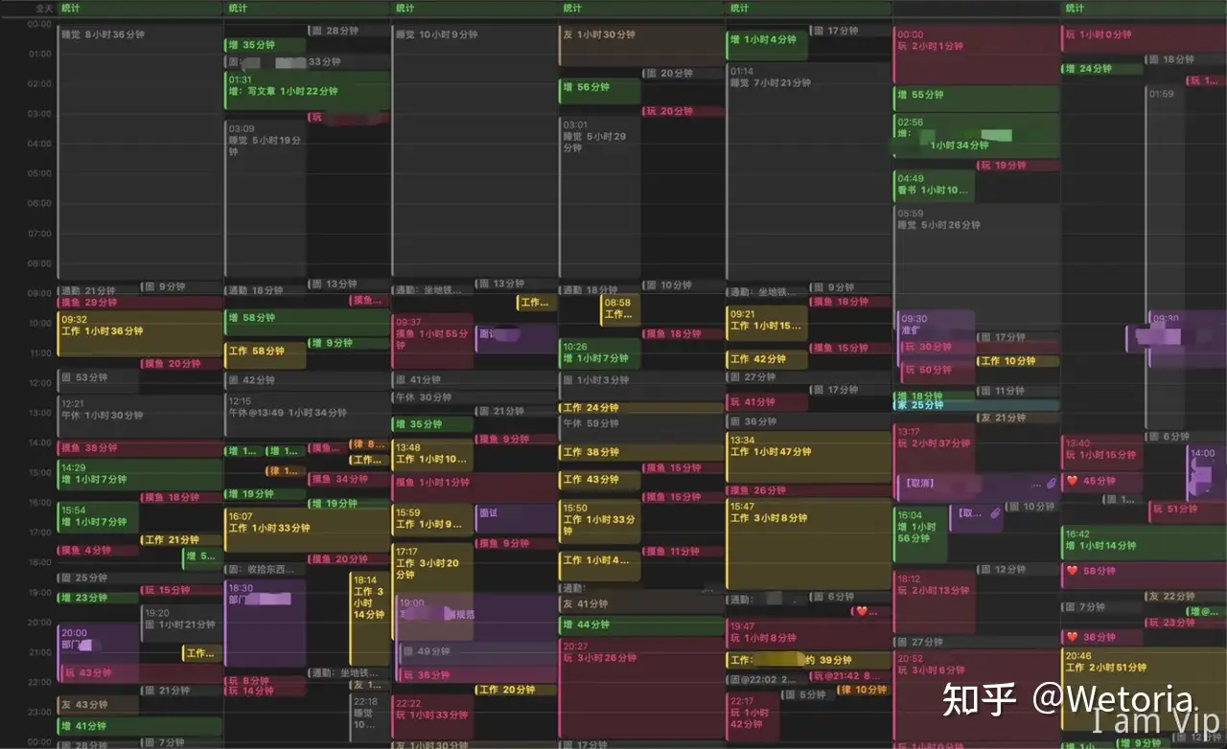Open the 00:00 玩 2小时1分钟 event

[977, 55]
